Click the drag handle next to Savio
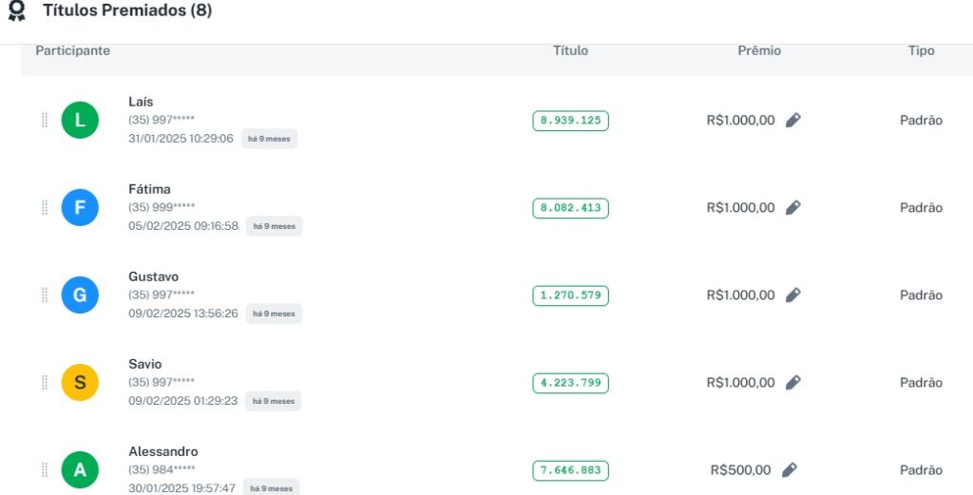This screenshot has width=973, height=495. tap(44, 383)
